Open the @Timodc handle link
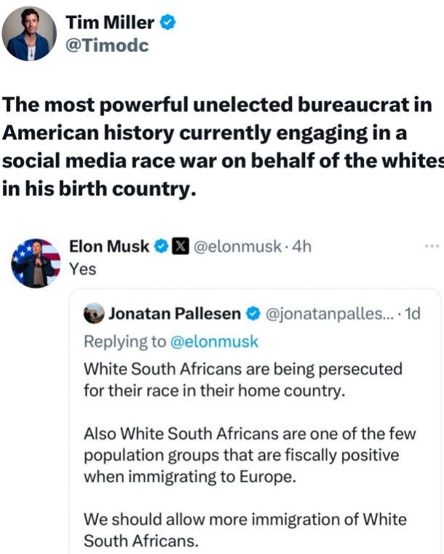Image resolution: width=444 pixels, height=554 pixels. 107,45
